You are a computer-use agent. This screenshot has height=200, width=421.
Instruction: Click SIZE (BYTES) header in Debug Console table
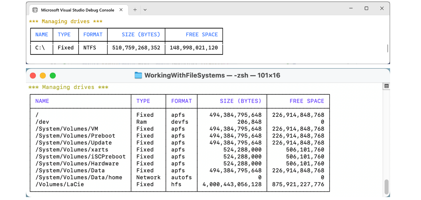(141, 34)
